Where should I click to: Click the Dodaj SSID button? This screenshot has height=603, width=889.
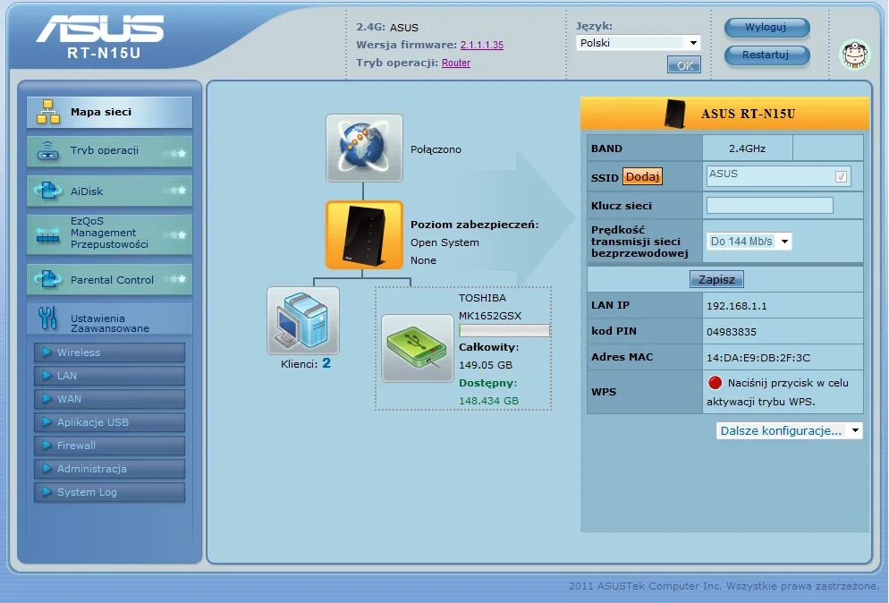[642, 177]
